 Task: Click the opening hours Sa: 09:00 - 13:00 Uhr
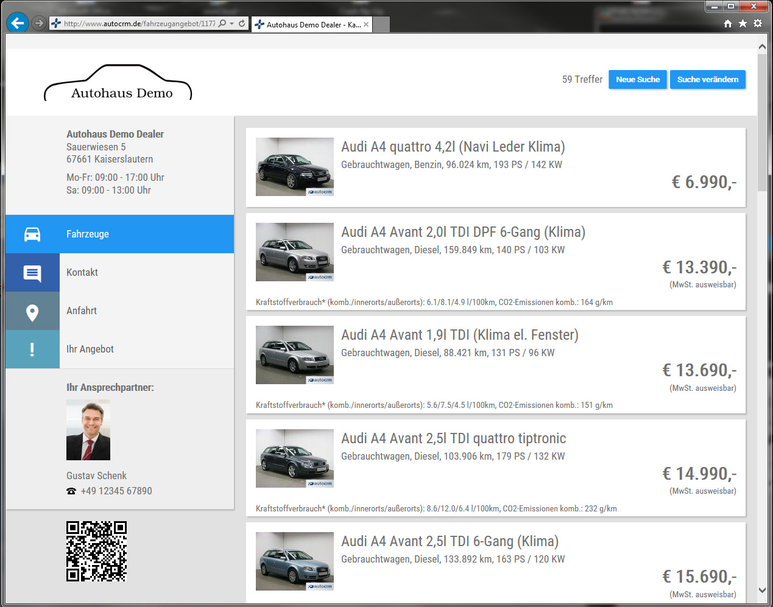108,190
